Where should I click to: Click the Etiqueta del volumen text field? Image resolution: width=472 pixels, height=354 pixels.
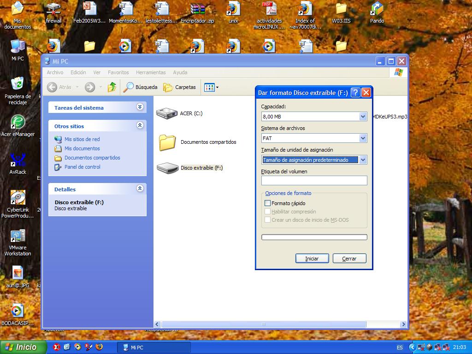[x=314, y=180]
